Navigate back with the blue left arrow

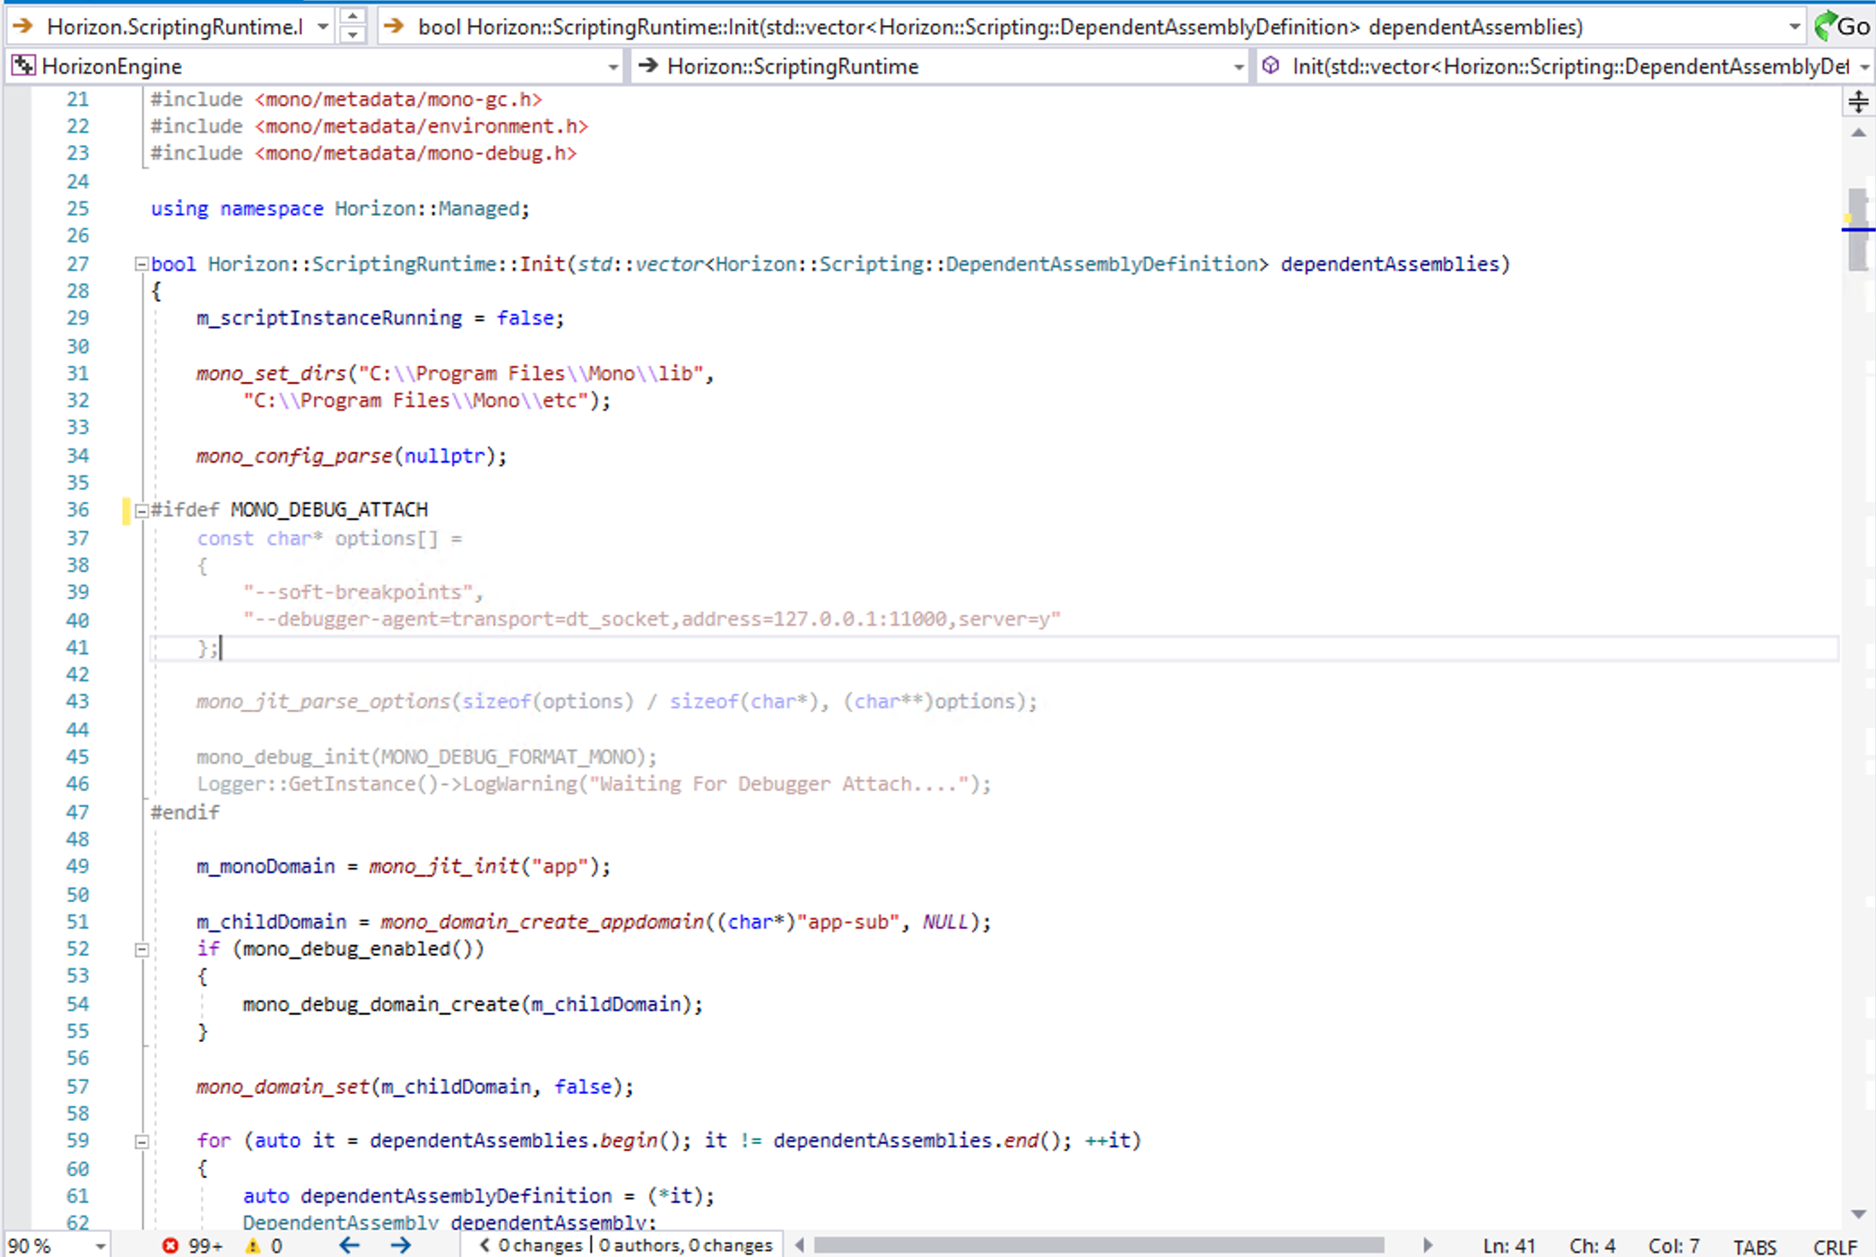pyautogui.click(x=349, y=1245)
